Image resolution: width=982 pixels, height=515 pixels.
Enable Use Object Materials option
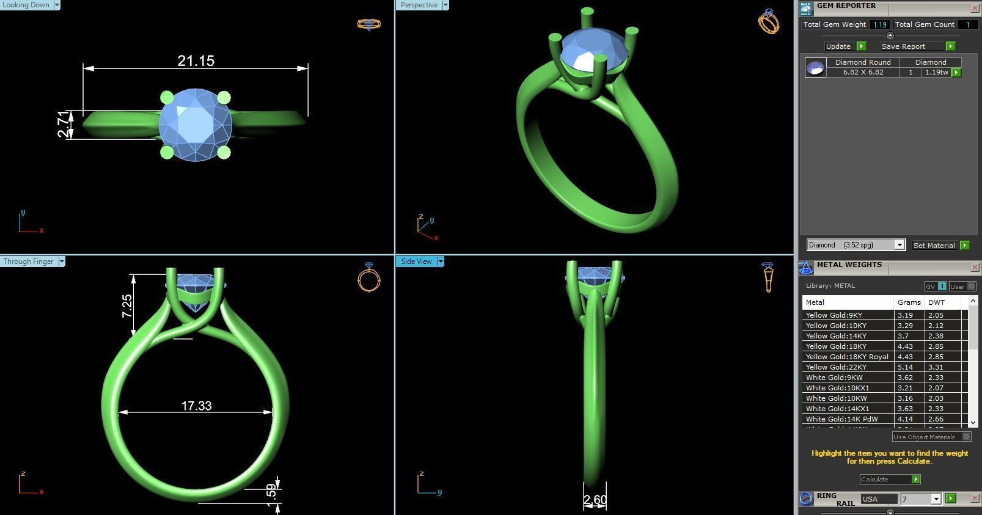931,437
